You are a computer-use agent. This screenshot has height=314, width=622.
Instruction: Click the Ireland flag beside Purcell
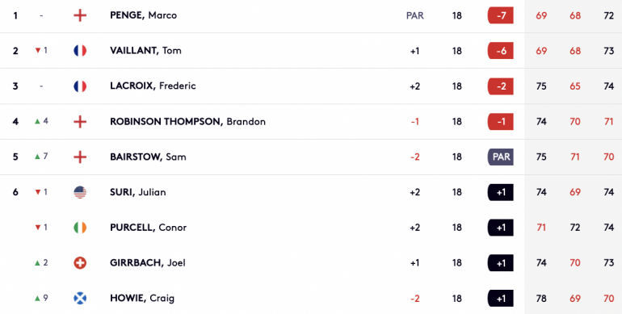80,228
